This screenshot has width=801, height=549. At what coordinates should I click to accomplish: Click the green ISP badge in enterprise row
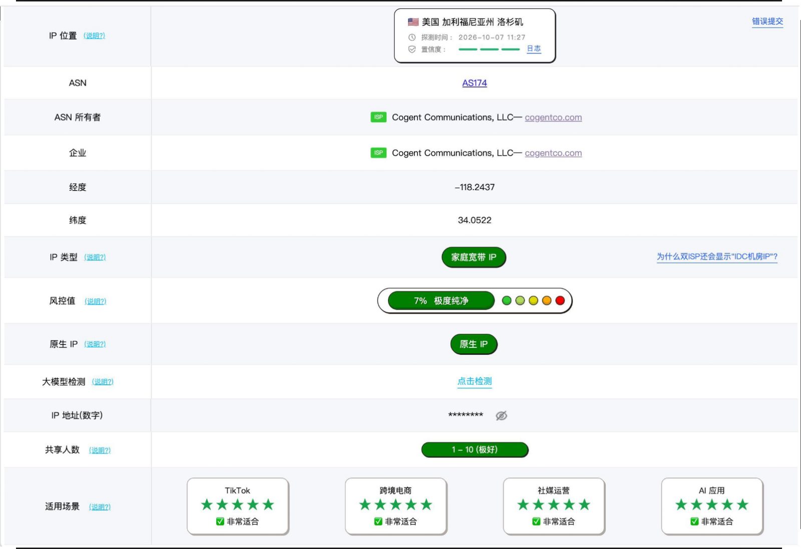click(378, 153)
